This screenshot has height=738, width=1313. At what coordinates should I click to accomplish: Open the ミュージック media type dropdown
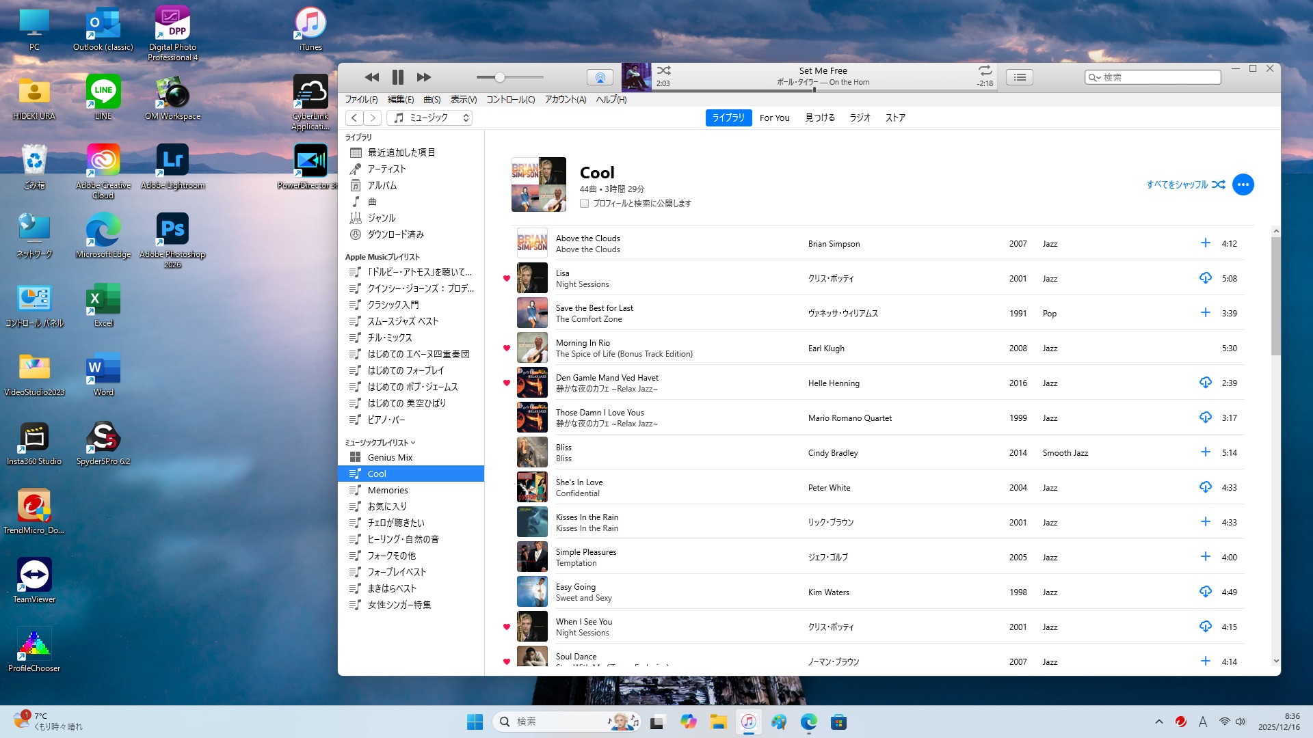(x=430, y=118)
